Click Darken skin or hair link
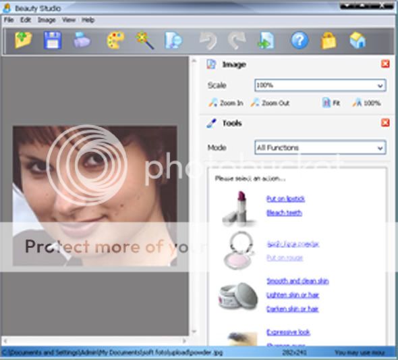The image size is (398, 360). pyautogui.click(x=292, y=309)
